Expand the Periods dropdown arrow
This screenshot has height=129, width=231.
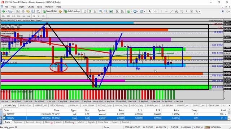(x=138, y=11)
